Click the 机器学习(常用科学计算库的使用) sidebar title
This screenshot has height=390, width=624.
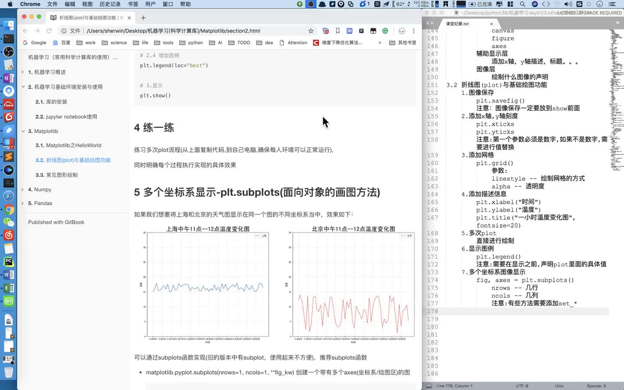[73, 57]
